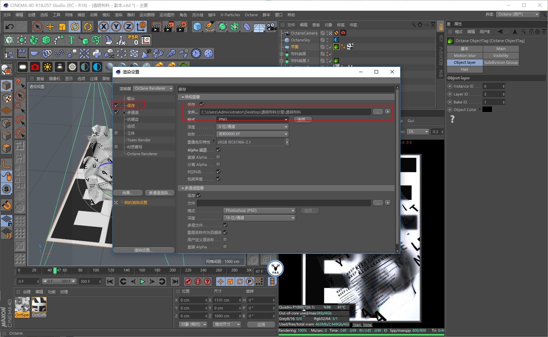Toggle the Alpha 通道 checkbox
The width and height of the screenshot is (548, 337).
tap(218, 150)
